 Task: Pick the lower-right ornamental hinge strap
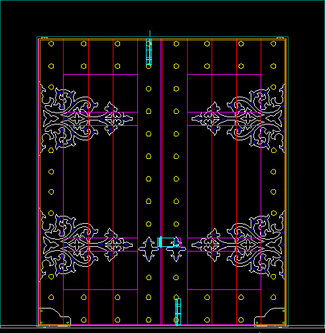(x=238, y=245)
